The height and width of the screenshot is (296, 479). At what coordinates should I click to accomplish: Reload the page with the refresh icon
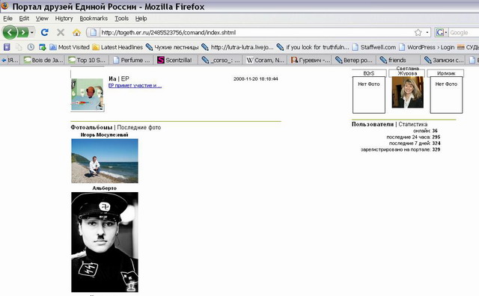[45, 32]
